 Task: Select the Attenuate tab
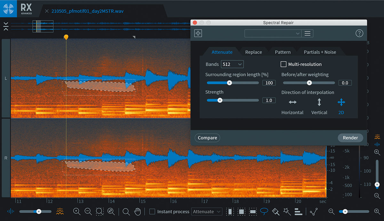point(222,52)
